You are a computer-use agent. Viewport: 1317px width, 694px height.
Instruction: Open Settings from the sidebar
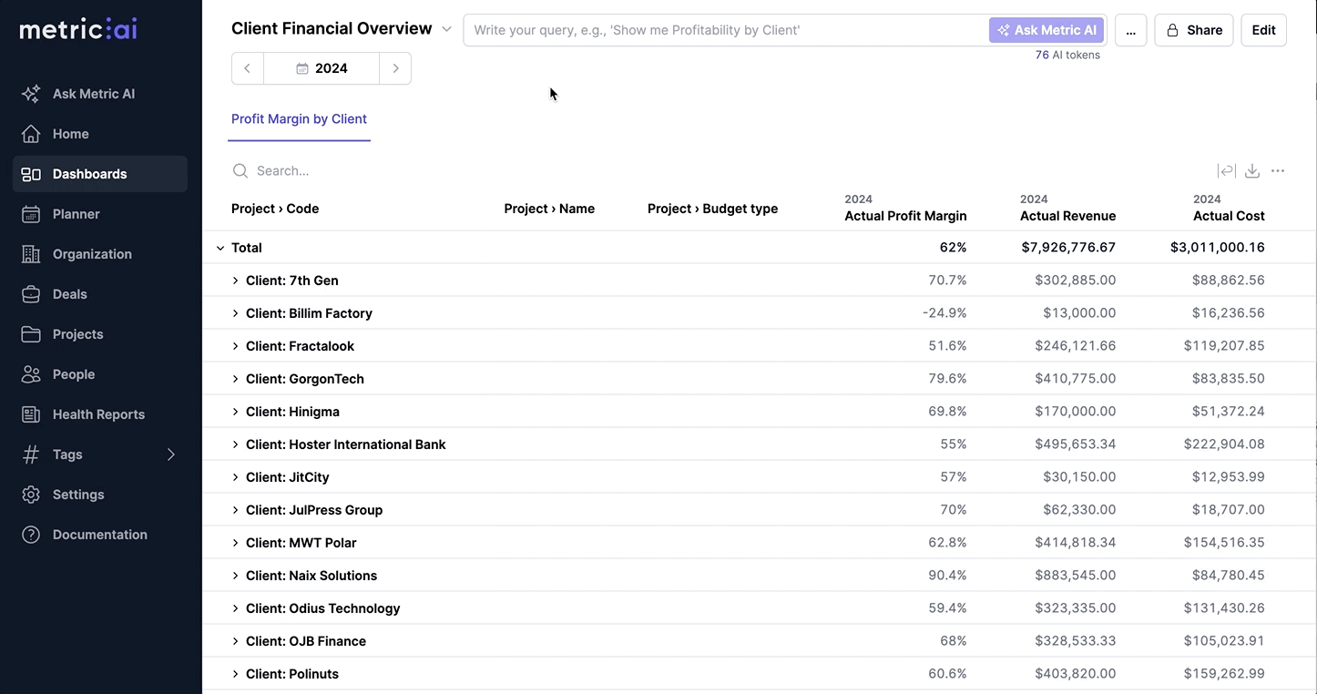(78, 495)
